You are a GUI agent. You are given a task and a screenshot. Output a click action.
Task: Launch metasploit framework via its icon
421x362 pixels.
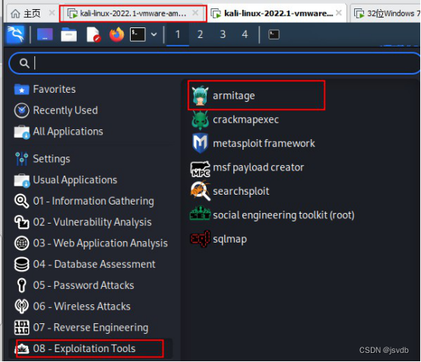click(x=200, y=143)
